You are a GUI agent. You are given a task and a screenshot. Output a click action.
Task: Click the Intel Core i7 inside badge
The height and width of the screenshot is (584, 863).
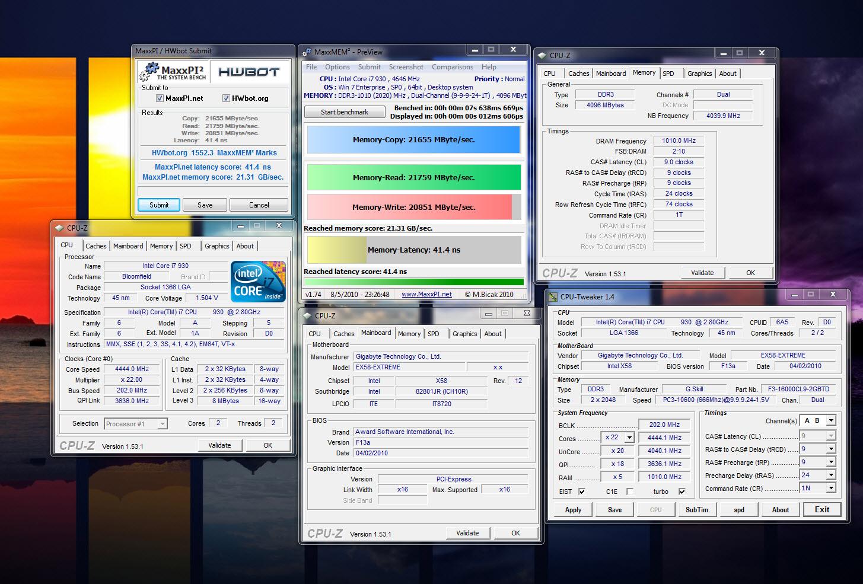[258, 281]
